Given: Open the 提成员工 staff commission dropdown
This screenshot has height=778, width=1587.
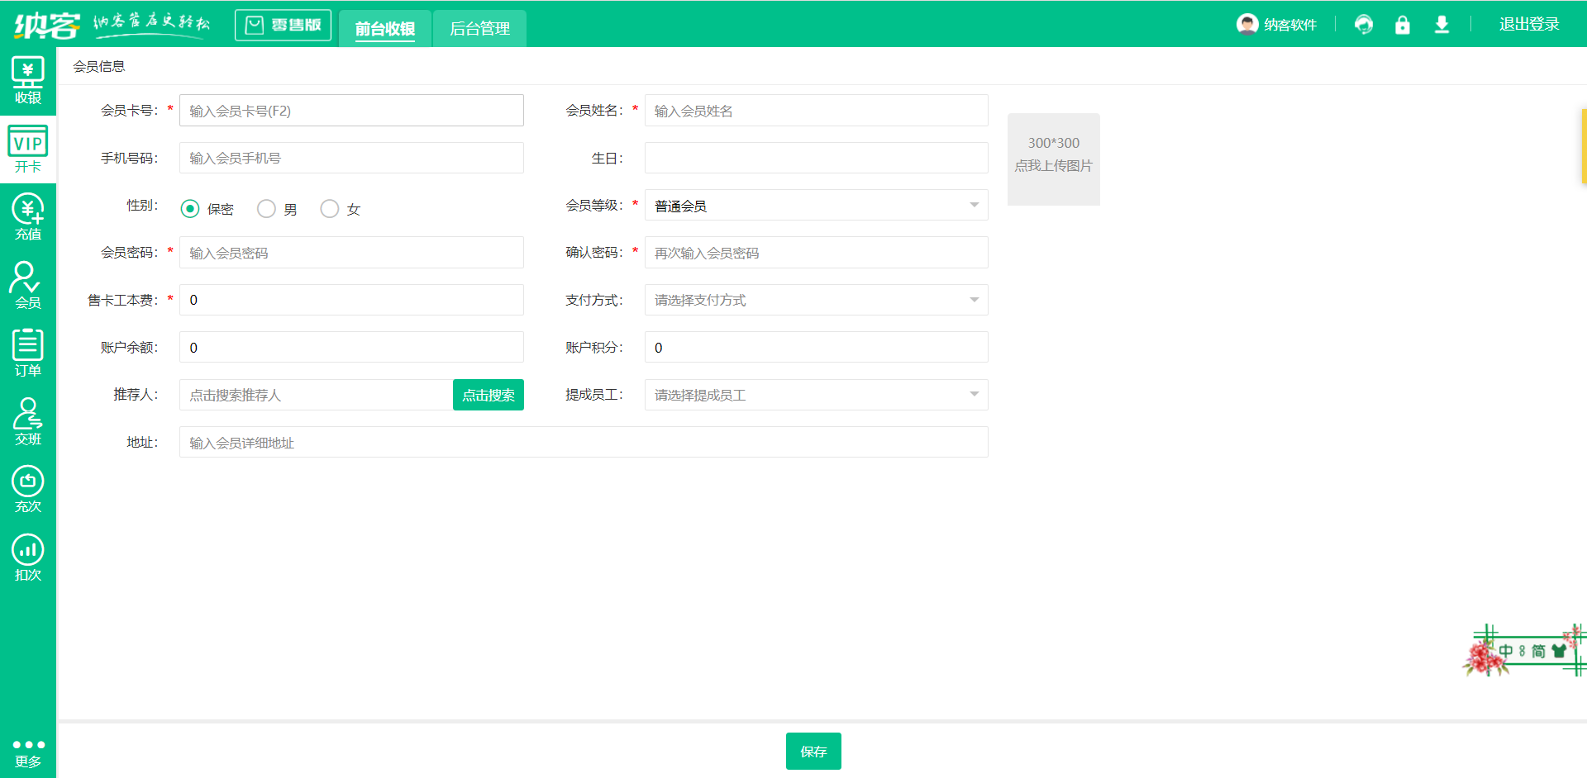Looking at the screenshot, I should click(x=816, y=395).
